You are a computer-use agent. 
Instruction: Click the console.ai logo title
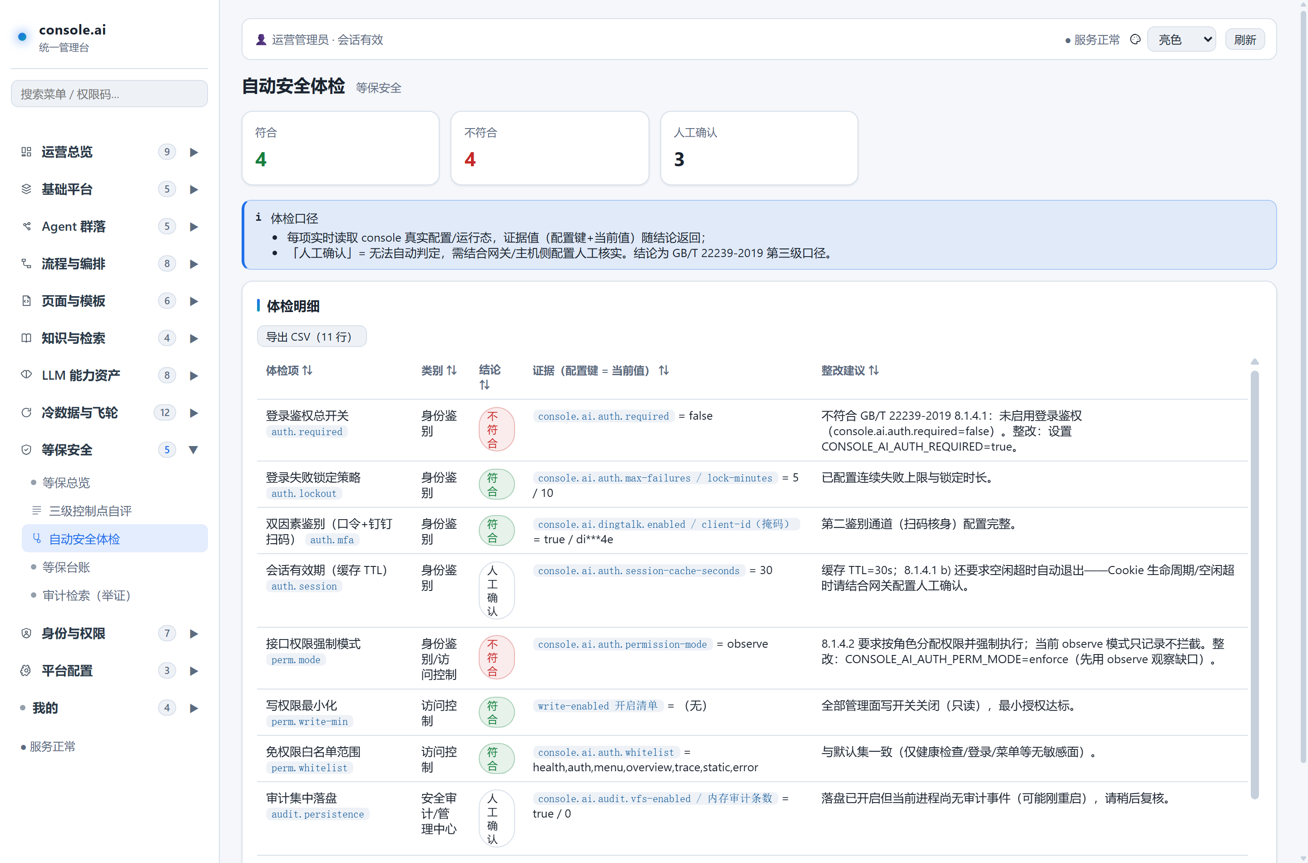pos(73,30)
